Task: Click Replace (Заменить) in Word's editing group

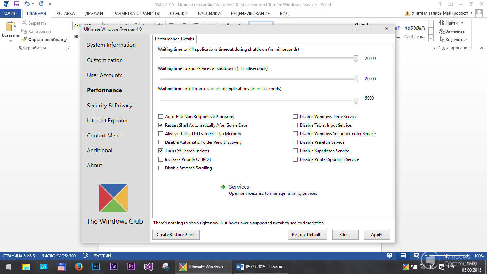Action: click(452, 31)
